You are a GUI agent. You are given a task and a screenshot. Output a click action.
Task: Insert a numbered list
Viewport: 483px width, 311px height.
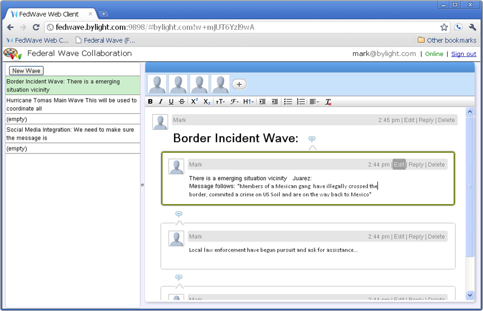click(301, 101)
